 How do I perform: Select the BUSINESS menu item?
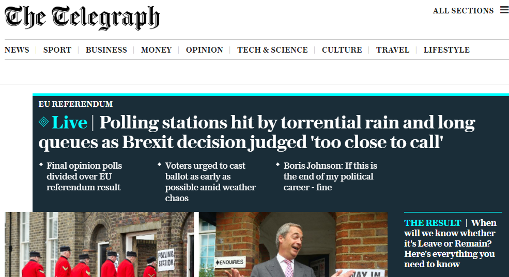106,50
